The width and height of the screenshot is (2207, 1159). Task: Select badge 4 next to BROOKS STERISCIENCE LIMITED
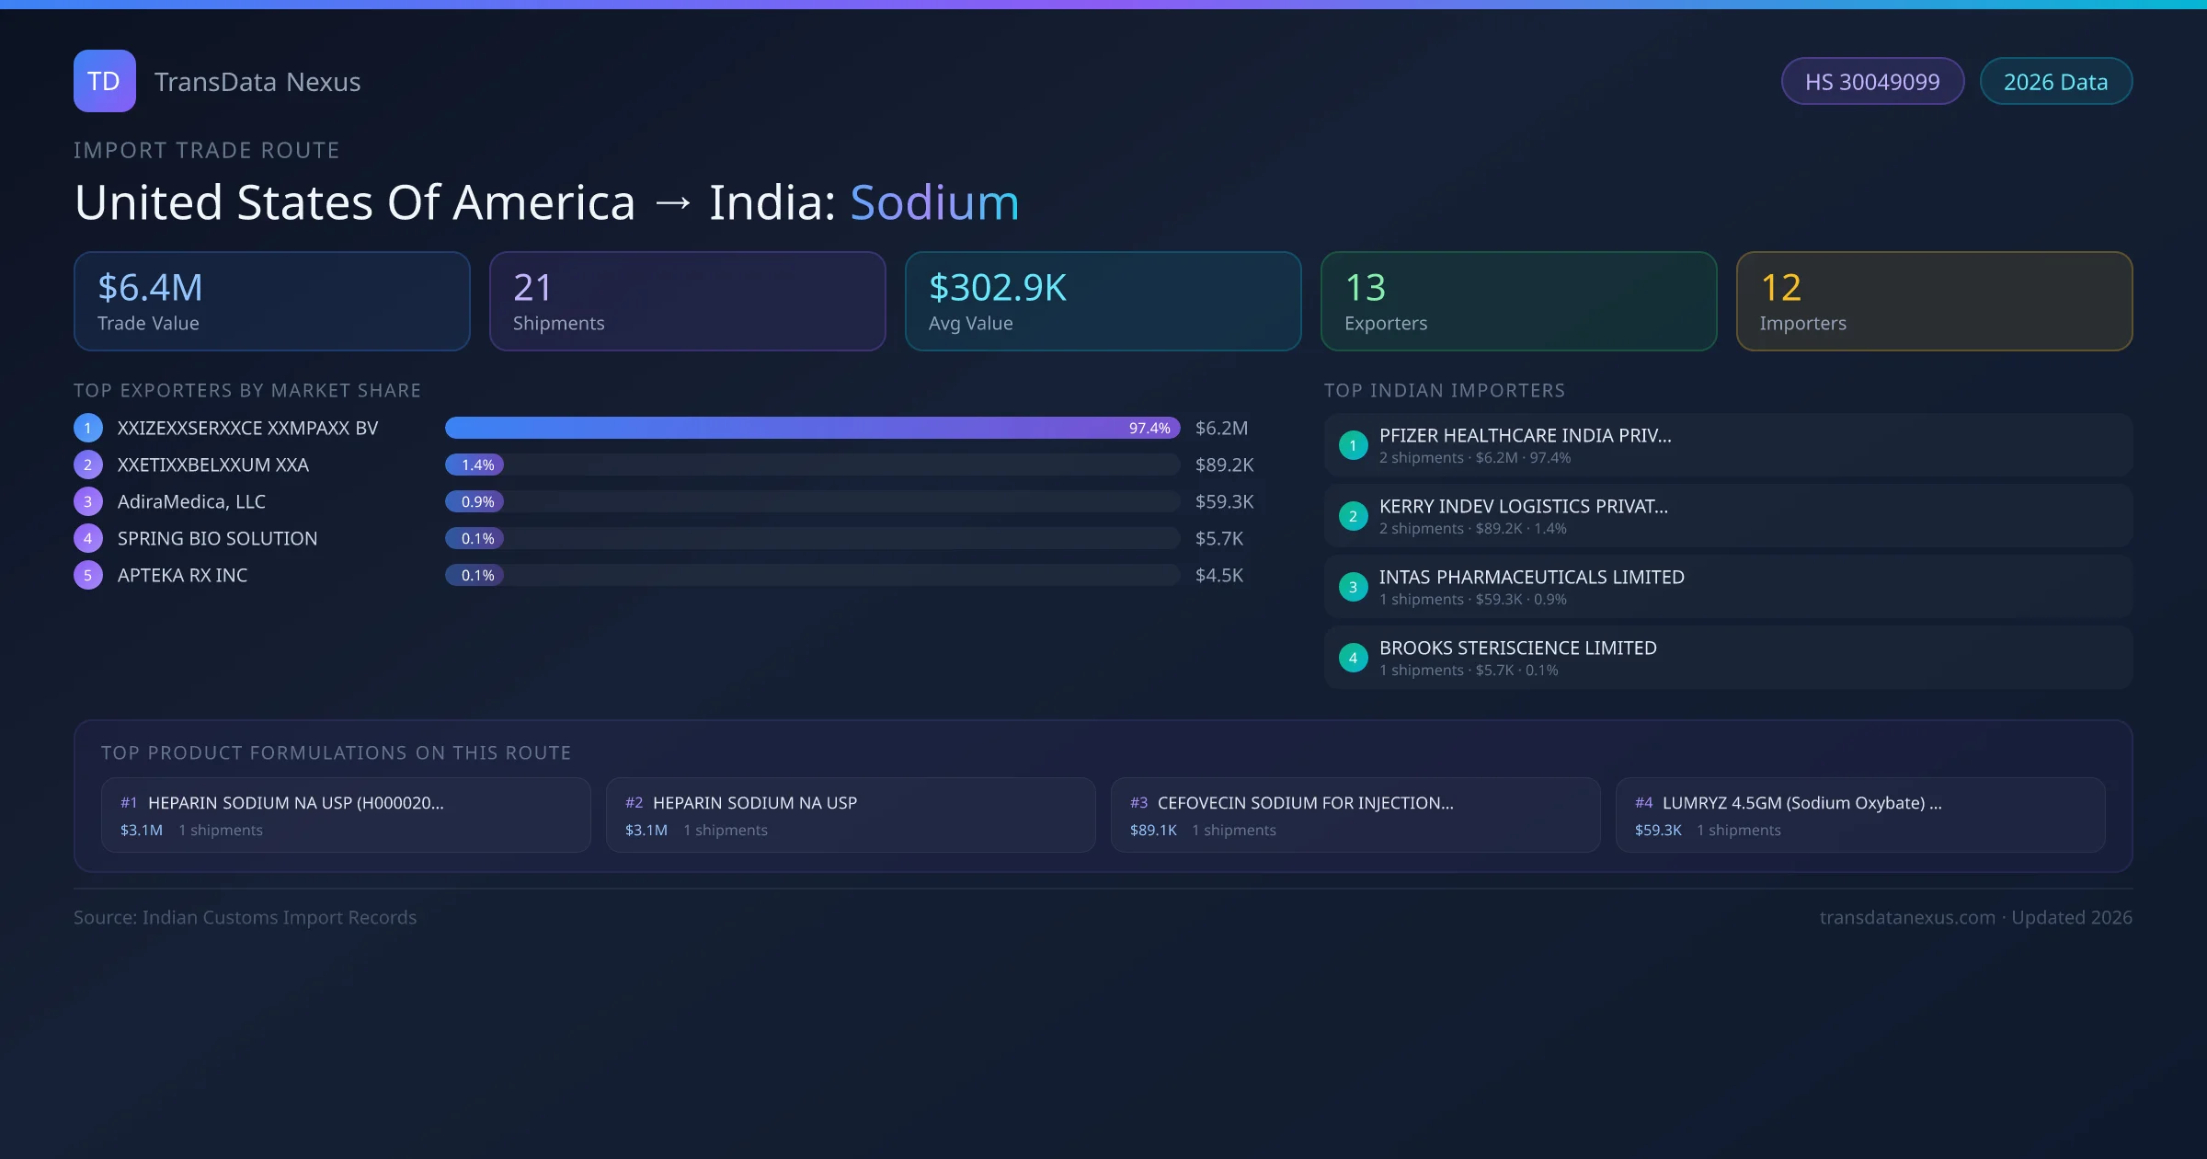[x=1353, y=657]
